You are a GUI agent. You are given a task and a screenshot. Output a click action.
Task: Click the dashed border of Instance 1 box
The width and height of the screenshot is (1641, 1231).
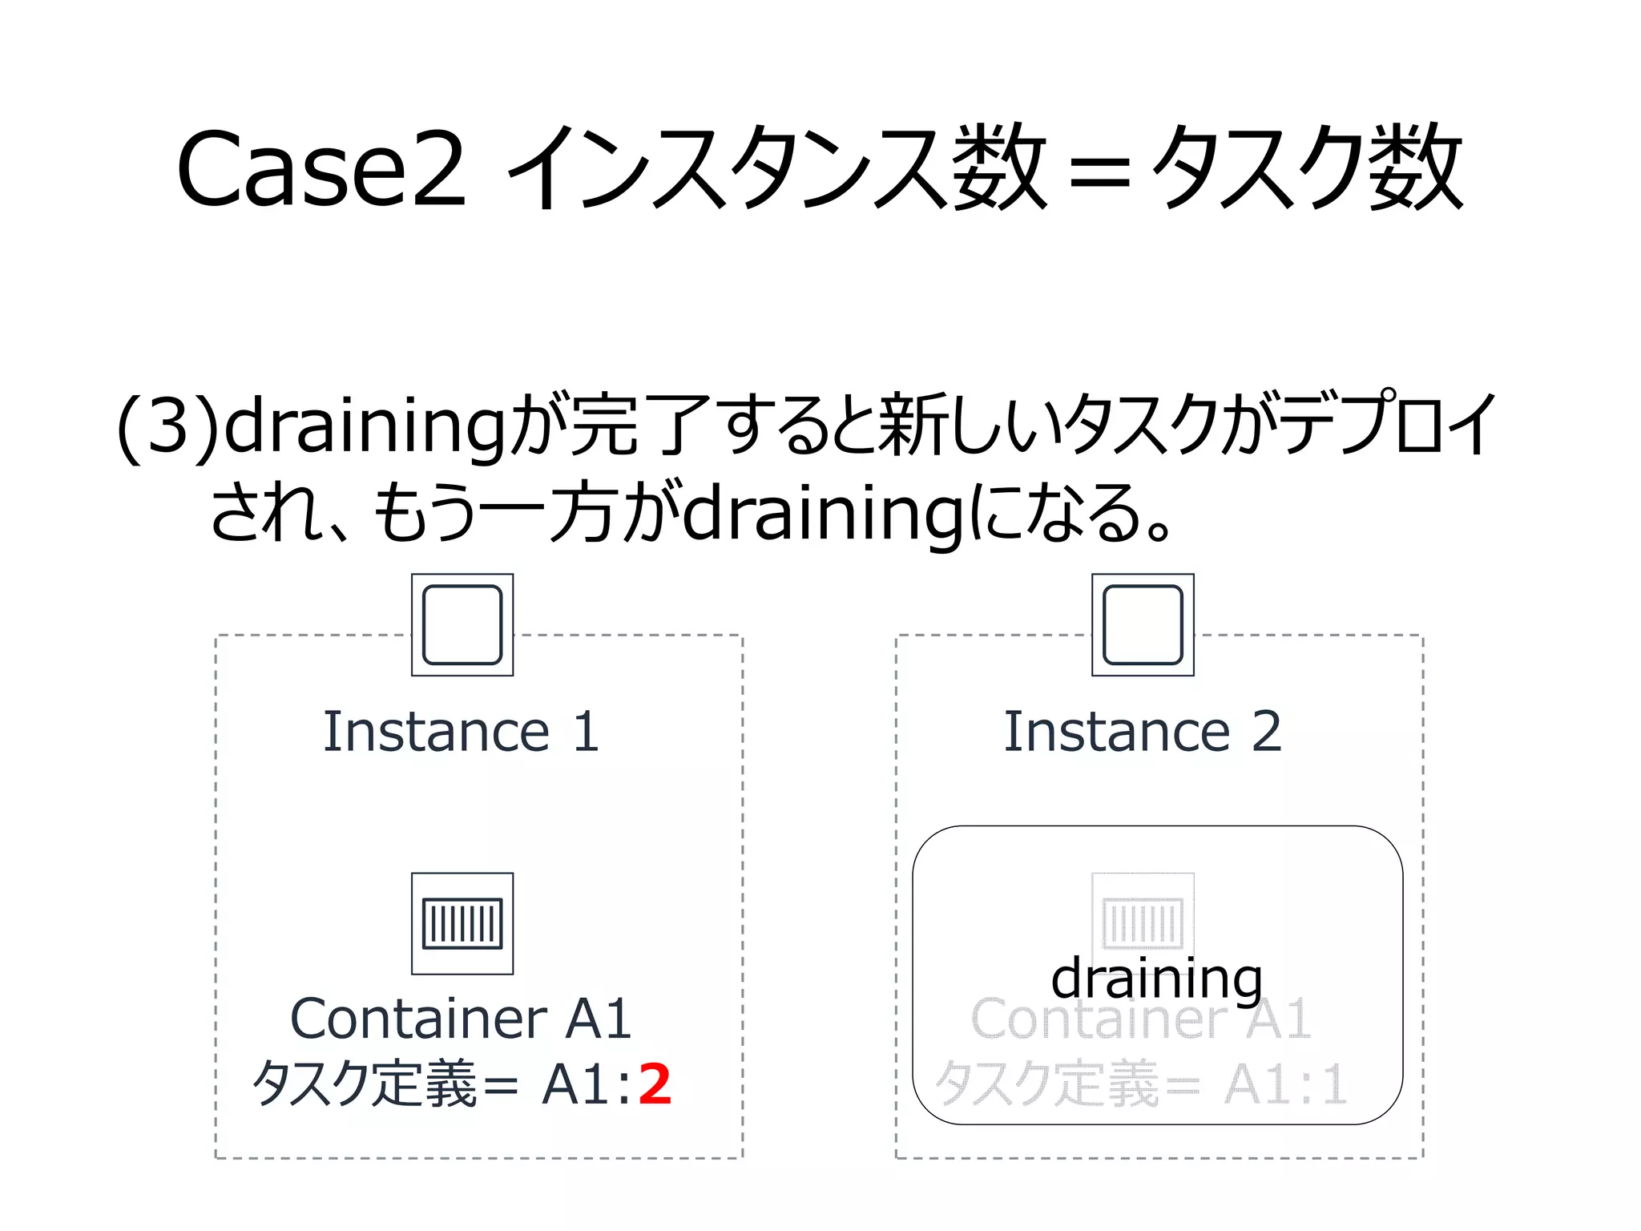pos(216,898)
